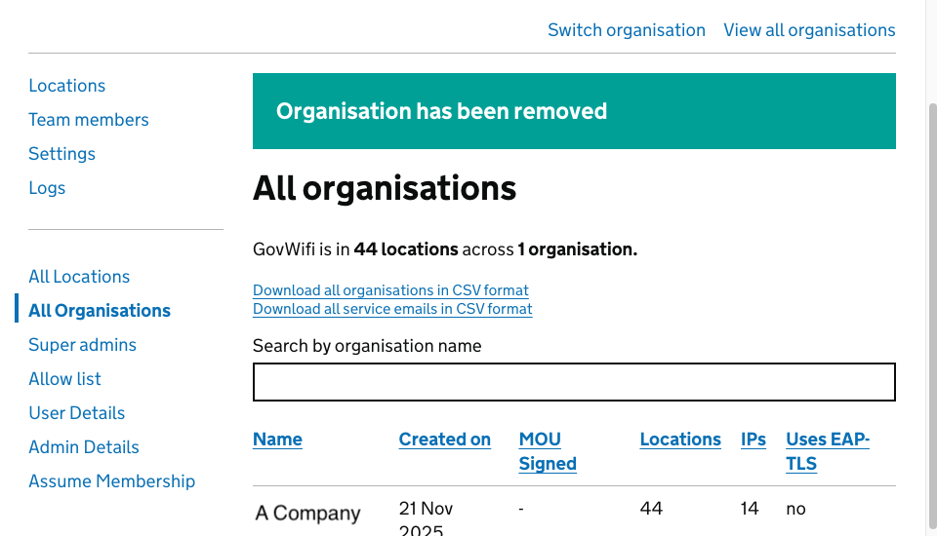Select All Organisations sidebar item

pyautogui.click(x=99, y=311)
